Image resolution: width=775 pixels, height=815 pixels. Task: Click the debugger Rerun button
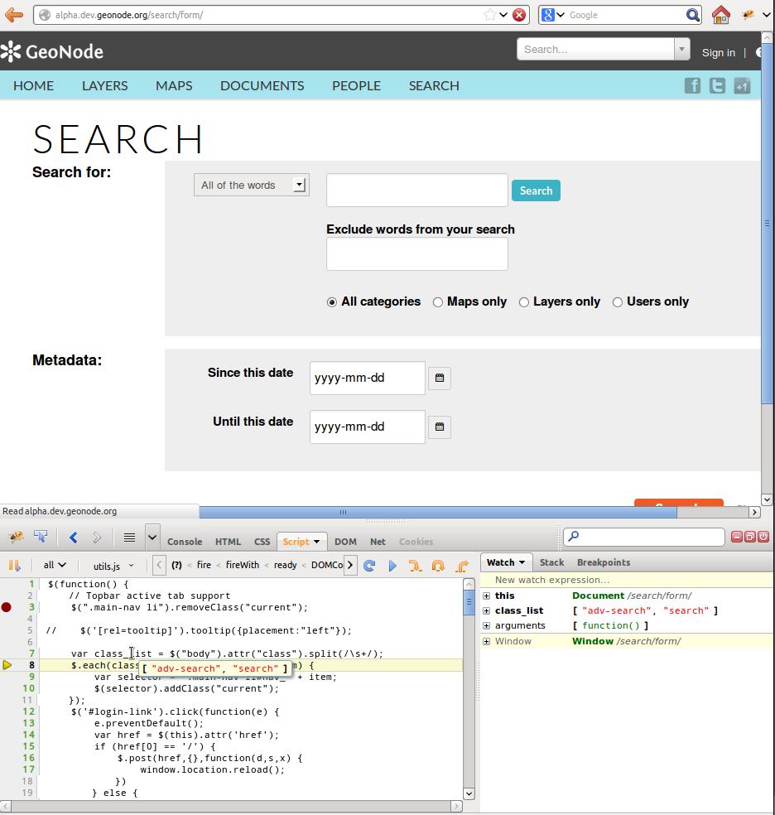coord(369,566)
